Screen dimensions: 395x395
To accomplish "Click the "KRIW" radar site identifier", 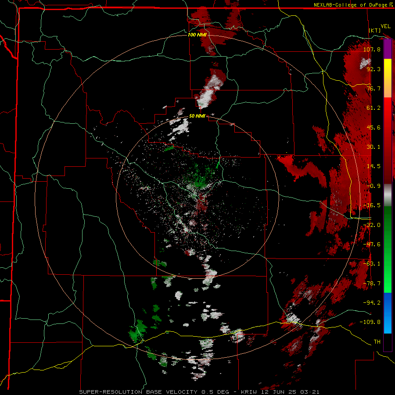I will [x=249, y=392].
